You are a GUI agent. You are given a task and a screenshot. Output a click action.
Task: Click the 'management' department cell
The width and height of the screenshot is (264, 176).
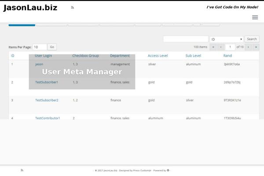point(120,64)
